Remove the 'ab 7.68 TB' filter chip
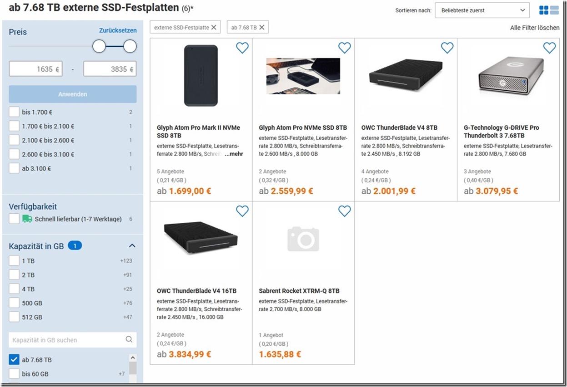The image size is (567, 387). tap(262, 27)
